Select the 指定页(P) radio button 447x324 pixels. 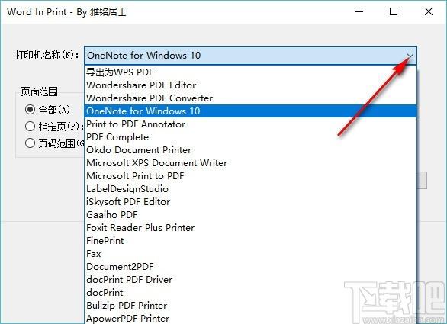tap(30, 127)
